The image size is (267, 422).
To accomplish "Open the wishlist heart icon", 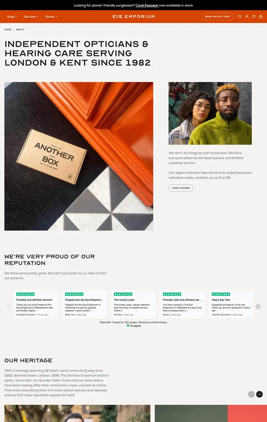I will tap(254, 16).
